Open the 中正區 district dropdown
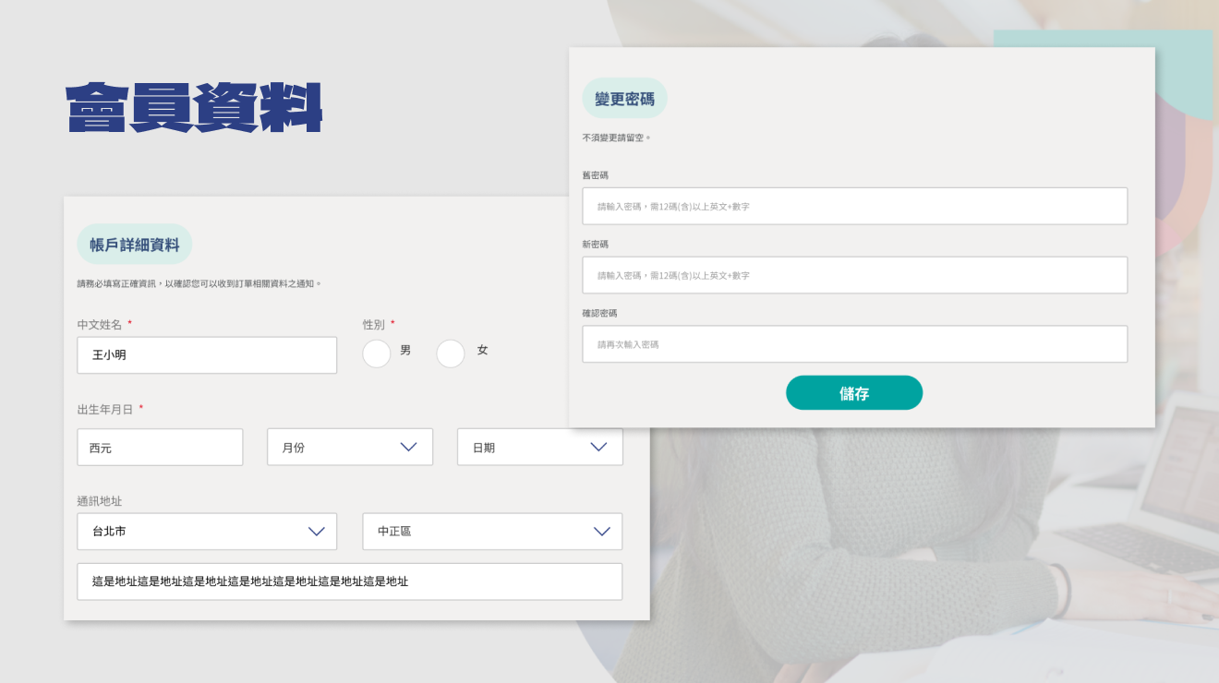Image resolution: width=1219 pixels, height=683 pixels. [492, 532]
